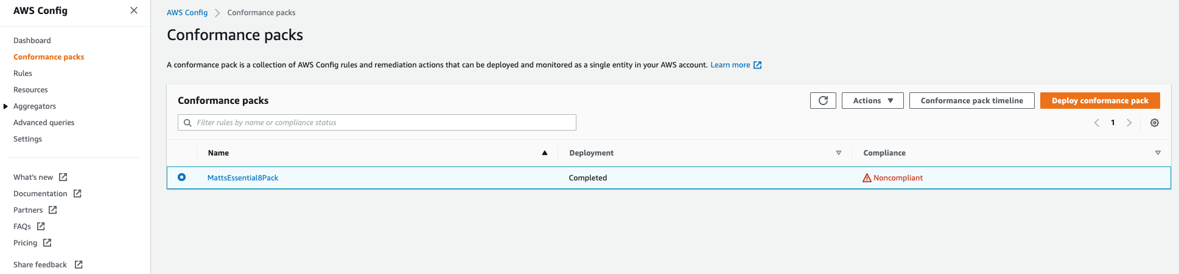The width and height of the screenshot is (1179, 274).
Task: Expand the Aggregators section
Action: [x=6, y=106]
